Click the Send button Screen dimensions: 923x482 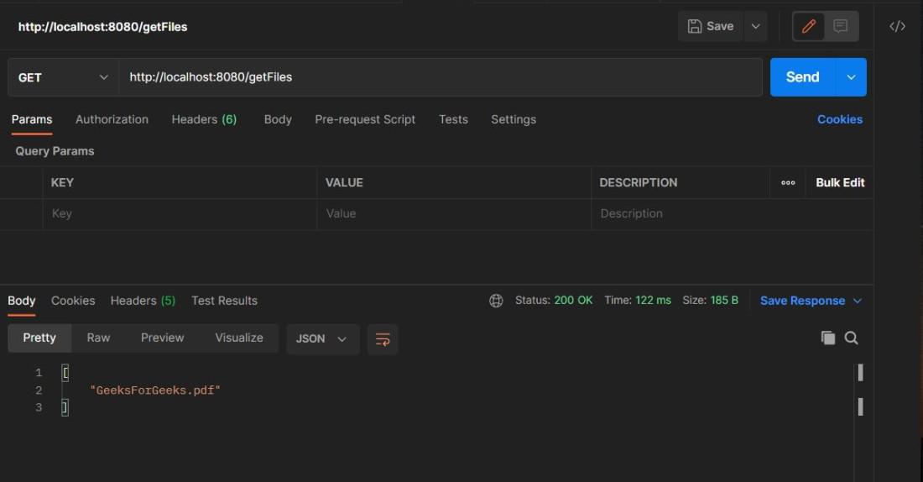(802, 77)
